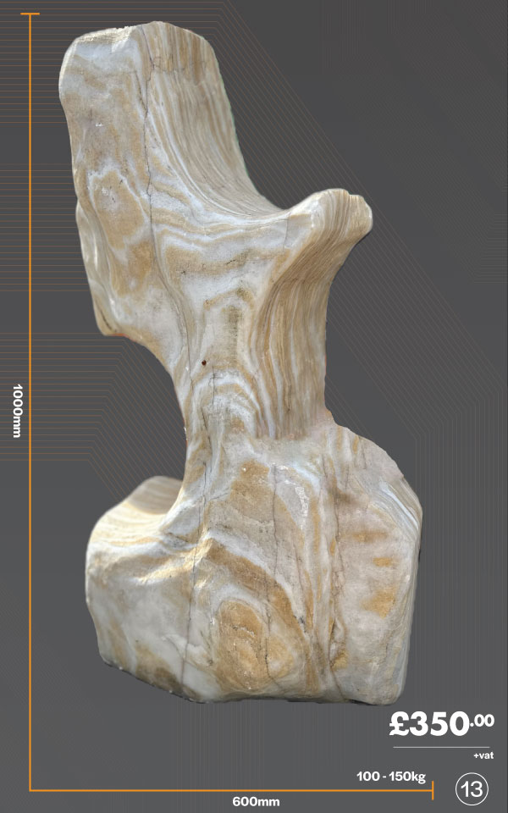Click the 100 - 150kg weight label
Image resolution: width=508 pixels, height=813 pixels.
coord(390,777)
